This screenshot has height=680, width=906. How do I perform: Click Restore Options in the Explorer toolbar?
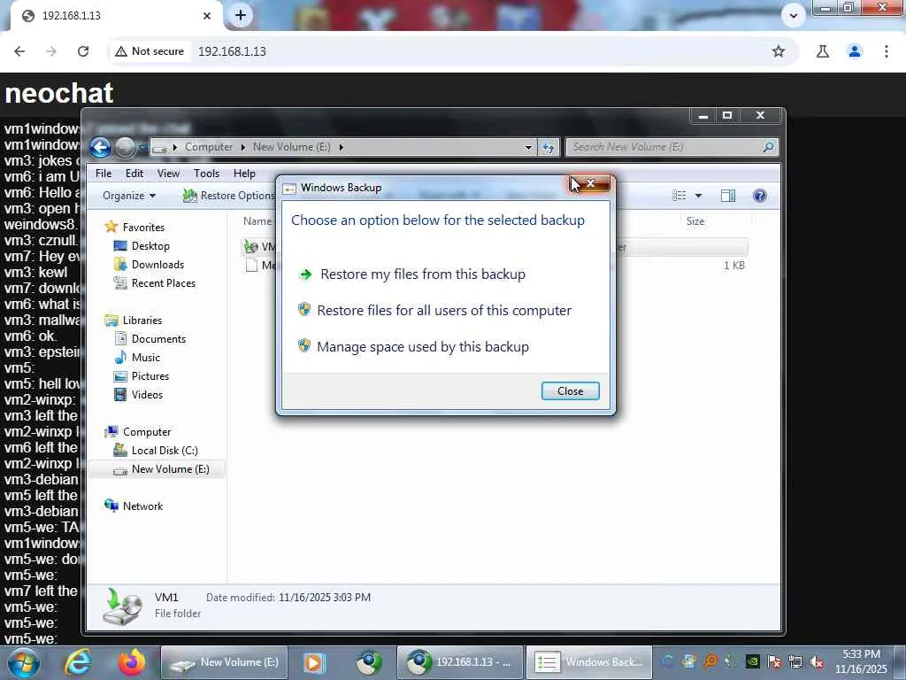229,196
